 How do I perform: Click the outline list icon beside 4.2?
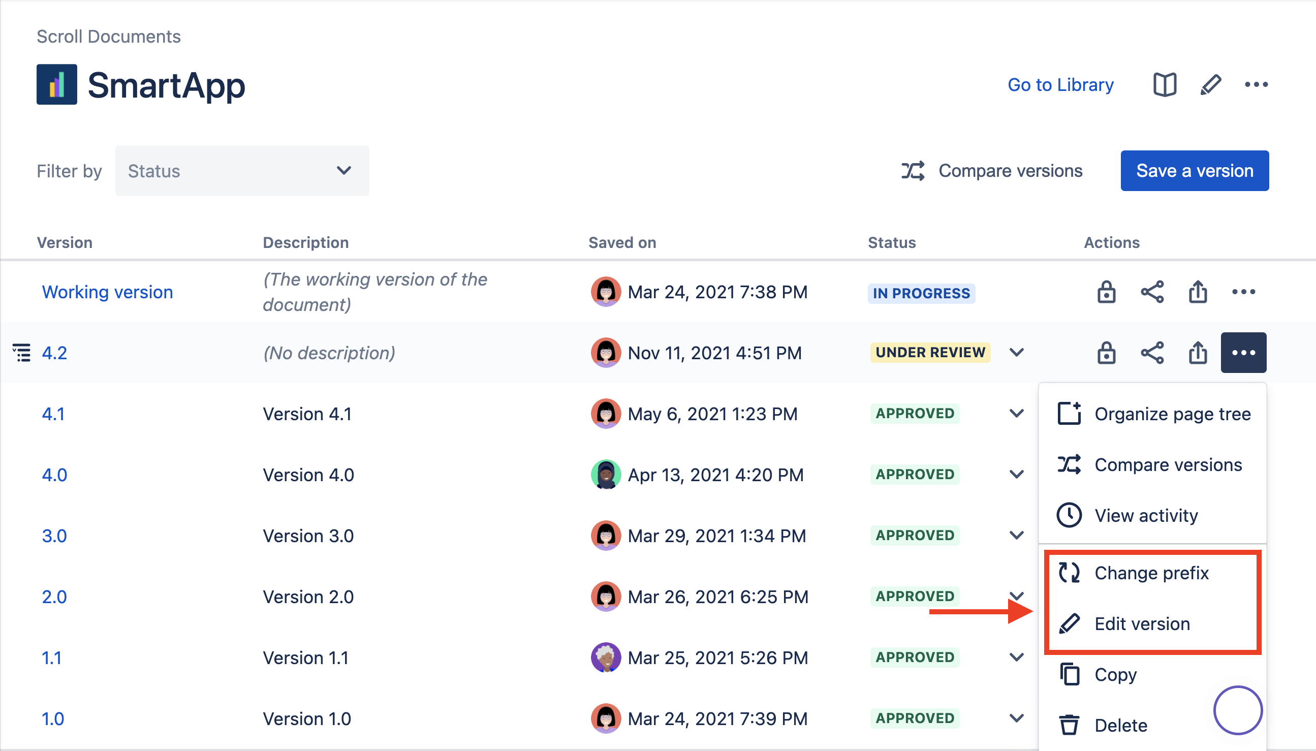pyautogui.click(x=22, y=353)
